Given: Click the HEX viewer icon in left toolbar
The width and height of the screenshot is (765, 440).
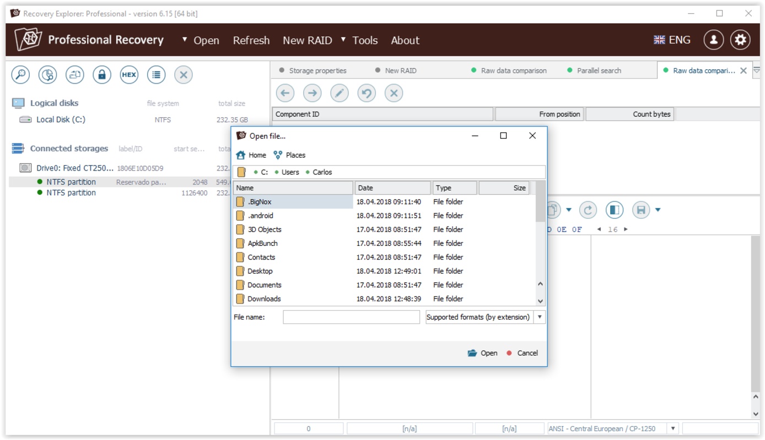Looking at the screenshot, I should (x=129, y=75).
